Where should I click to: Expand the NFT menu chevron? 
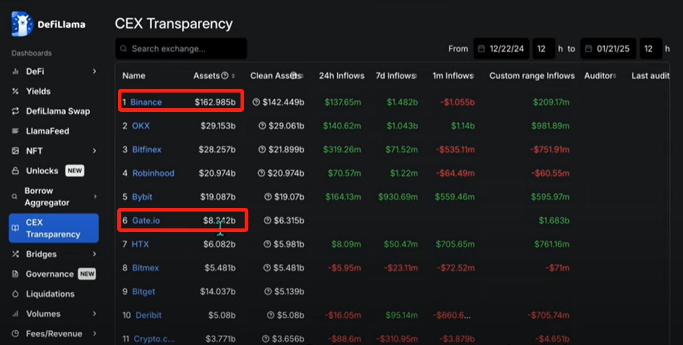click(x=94, y=151)
